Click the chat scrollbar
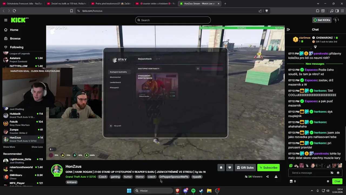The image size is (346, 195). click(345, 144)
